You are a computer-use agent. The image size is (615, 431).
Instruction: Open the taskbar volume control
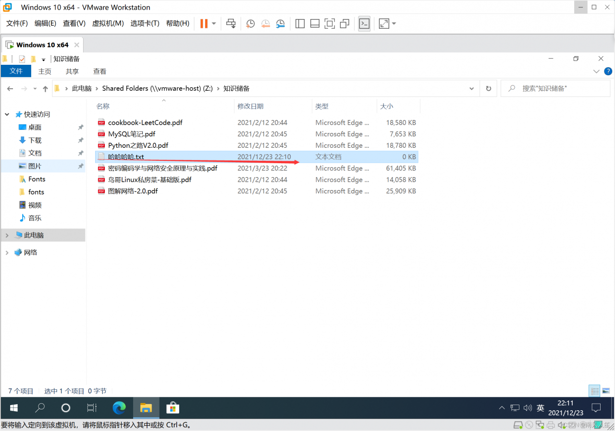528,408
